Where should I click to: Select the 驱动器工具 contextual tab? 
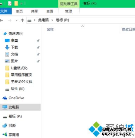pyautogui.click(x=69, y=4)
